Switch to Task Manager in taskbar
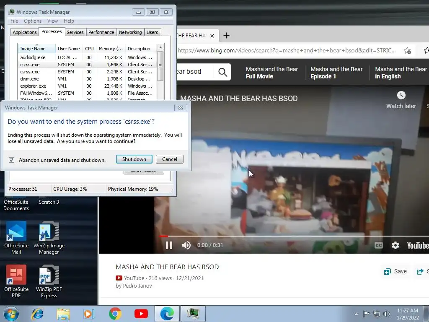Viewport: 429px width, 322px height. (x=193, y=314)
